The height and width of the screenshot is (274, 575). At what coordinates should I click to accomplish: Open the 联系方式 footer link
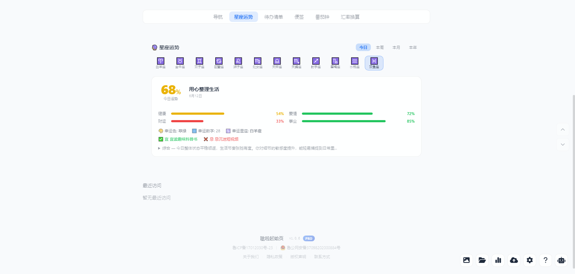pyautogui.click(x=322, y=257)
